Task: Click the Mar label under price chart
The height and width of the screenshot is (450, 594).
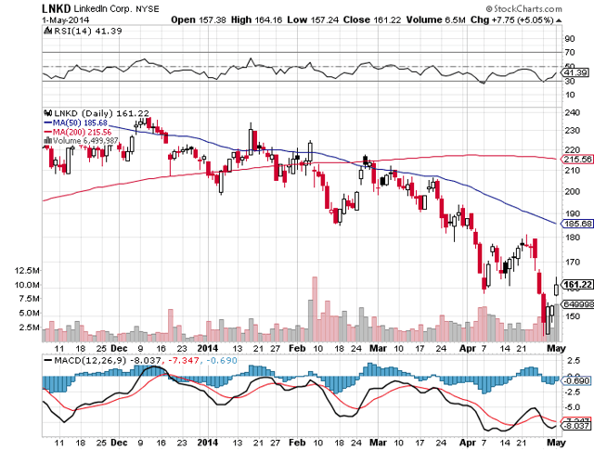Action: point(378,348)
